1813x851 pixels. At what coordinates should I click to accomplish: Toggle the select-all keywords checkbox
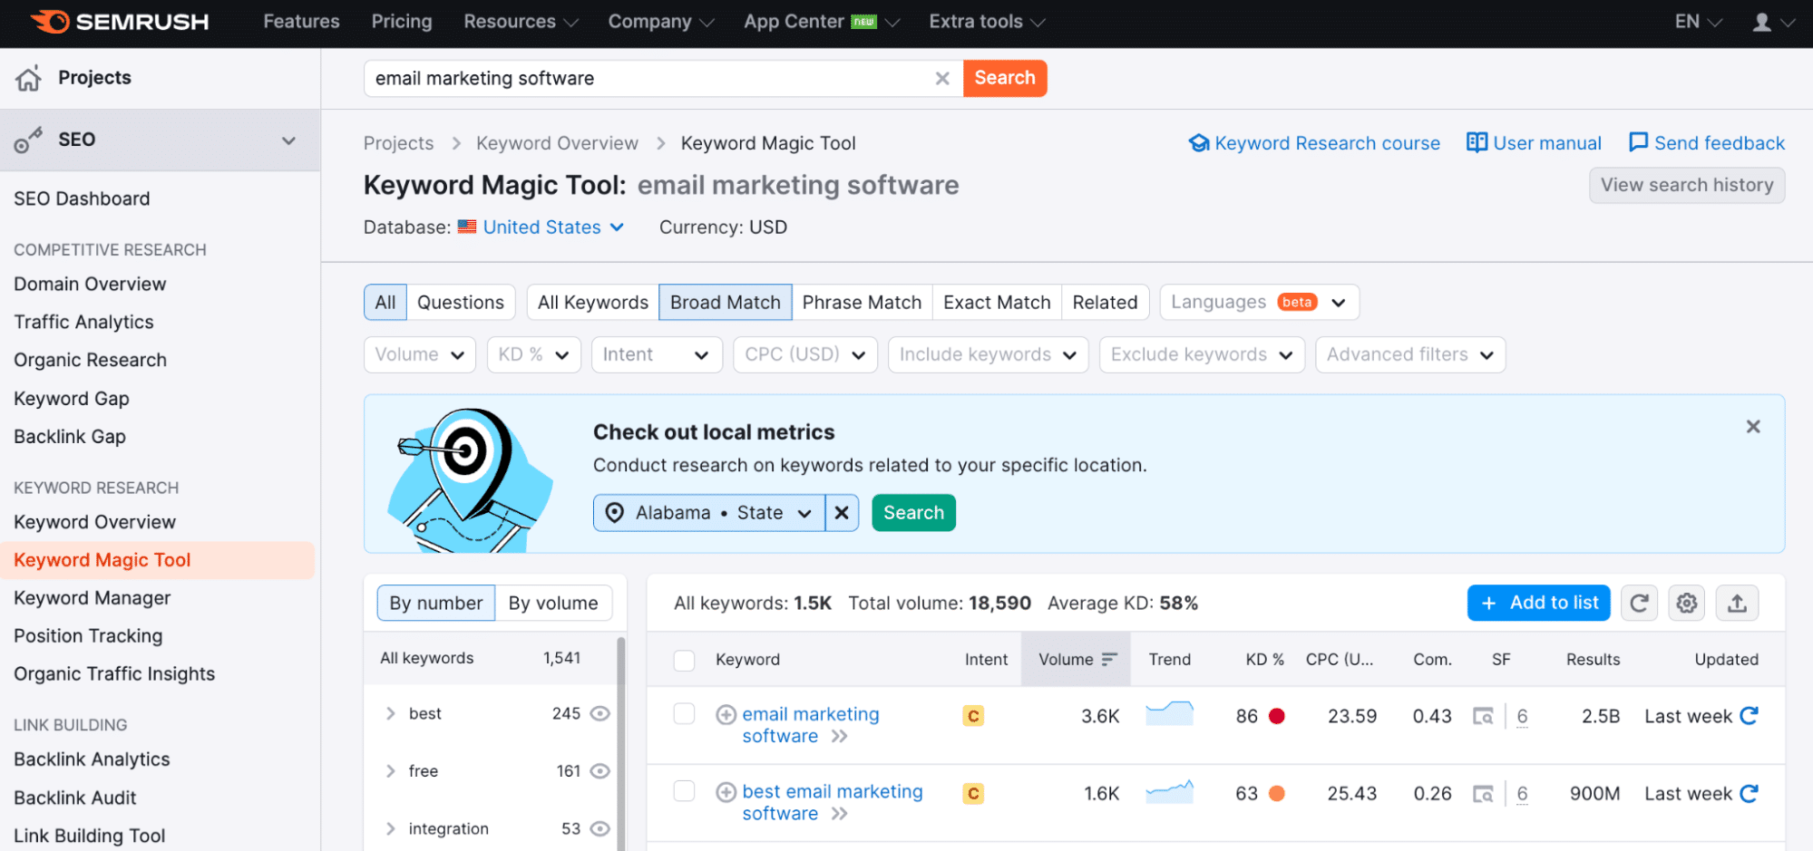coord(685,661)
